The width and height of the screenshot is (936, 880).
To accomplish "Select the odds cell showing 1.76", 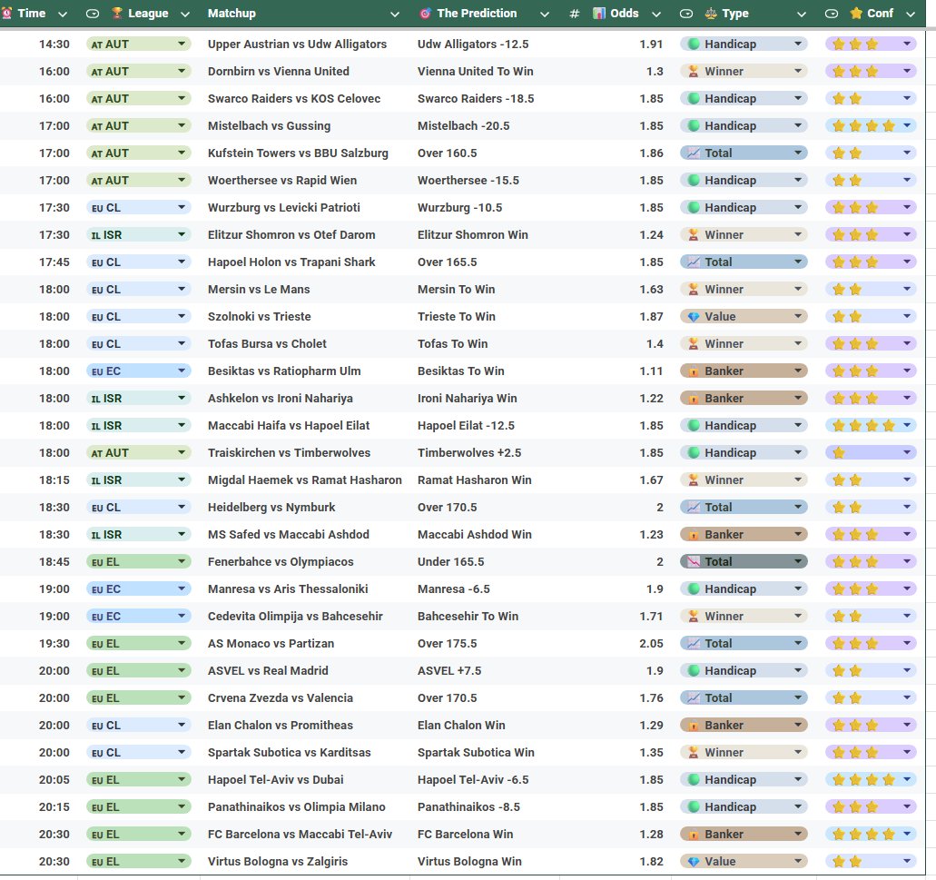I will pos(616,697).
